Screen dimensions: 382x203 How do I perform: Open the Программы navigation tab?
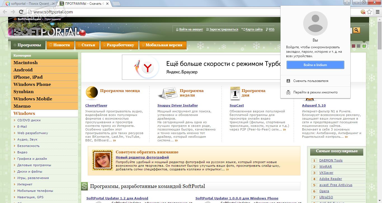(x=28, y=45)
